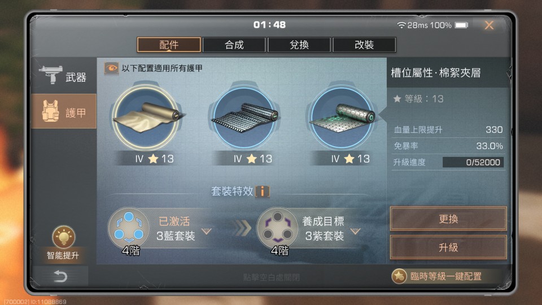Click the 更換 button
Screen dimensions: 542x305
448,219
